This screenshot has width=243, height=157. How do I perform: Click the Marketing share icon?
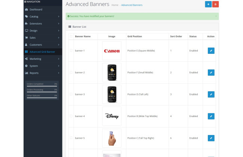(x=26, y=59)
